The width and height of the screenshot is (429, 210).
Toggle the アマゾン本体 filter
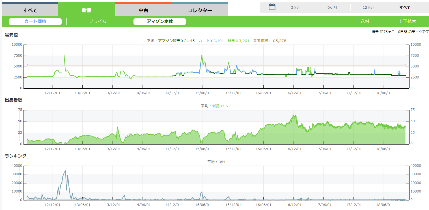pyautogui.click(x=160, y=21)
